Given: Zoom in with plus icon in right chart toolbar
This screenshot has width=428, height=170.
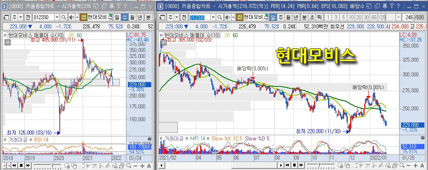Looking at the screenshot, I should 416,166.
